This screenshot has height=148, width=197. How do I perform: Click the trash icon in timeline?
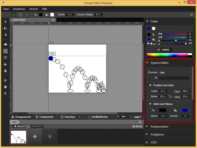tap(49, 136)
